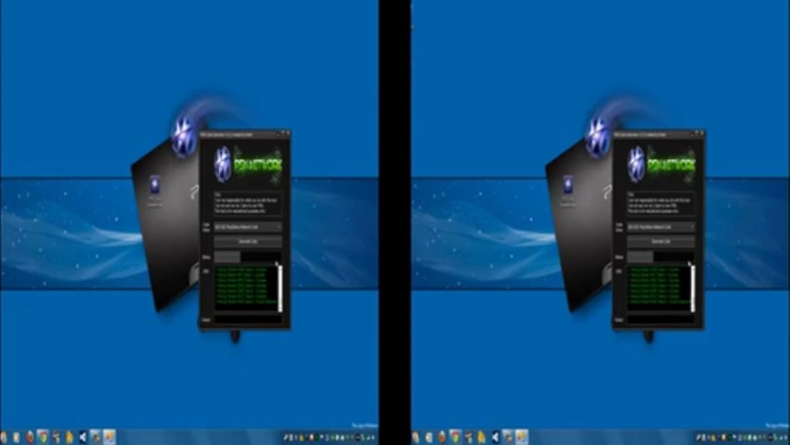Click log scrollbar in left frame generator
Screen dimensions: 790x445
pyautogui.click(x=280, y=289)
